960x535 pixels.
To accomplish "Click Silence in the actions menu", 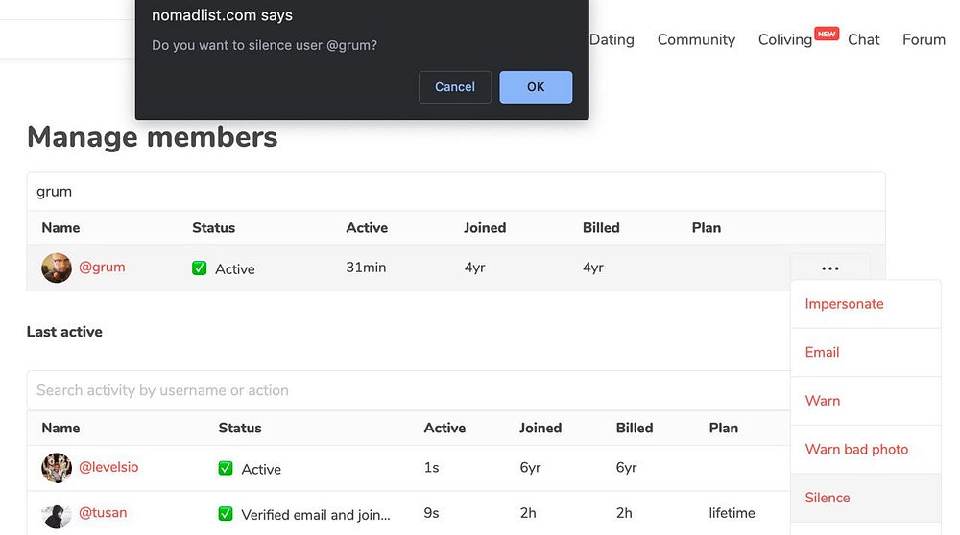I will [x=828, y=498].
